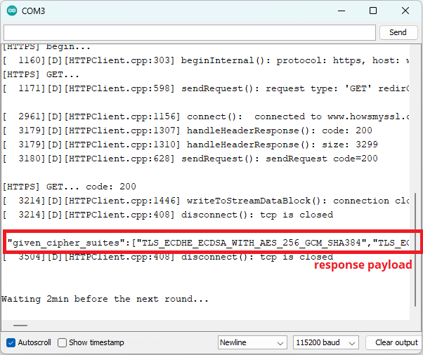Click the "writeToStreamDataBlock()" log line
Image resolution: width=423 pixels, height=355 pixels.
point(206,201)
